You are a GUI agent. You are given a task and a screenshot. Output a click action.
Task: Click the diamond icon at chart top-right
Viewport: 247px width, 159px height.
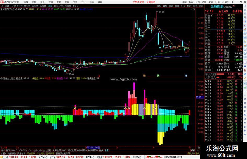(x=191, y=9)
